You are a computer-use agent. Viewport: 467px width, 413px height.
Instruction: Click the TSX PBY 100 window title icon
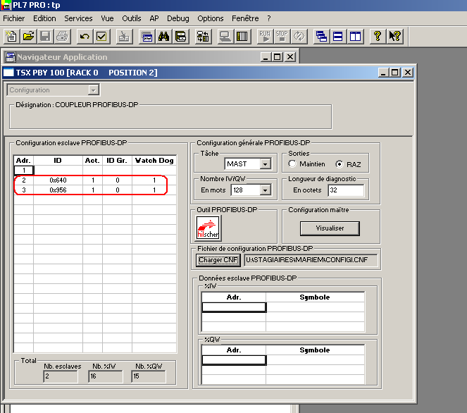point(8,73)
